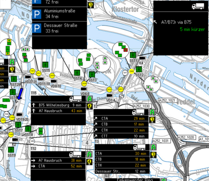Select the SST4 green signal station icon
Screen dimensions: 209x181
[77, 73]
